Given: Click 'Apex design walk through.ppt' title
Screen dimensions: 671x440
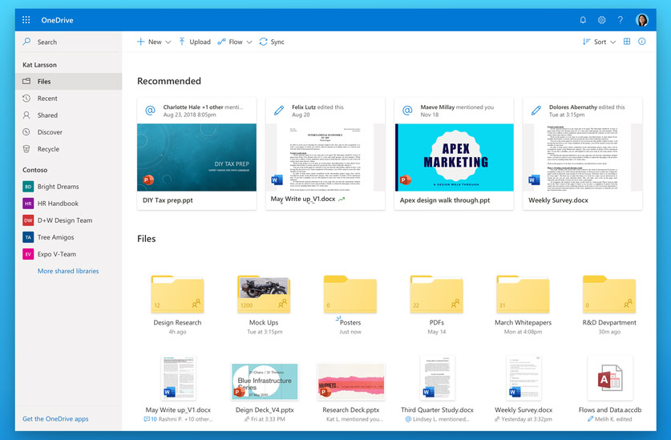Looking at the screenshot, I should coord(445,200).
